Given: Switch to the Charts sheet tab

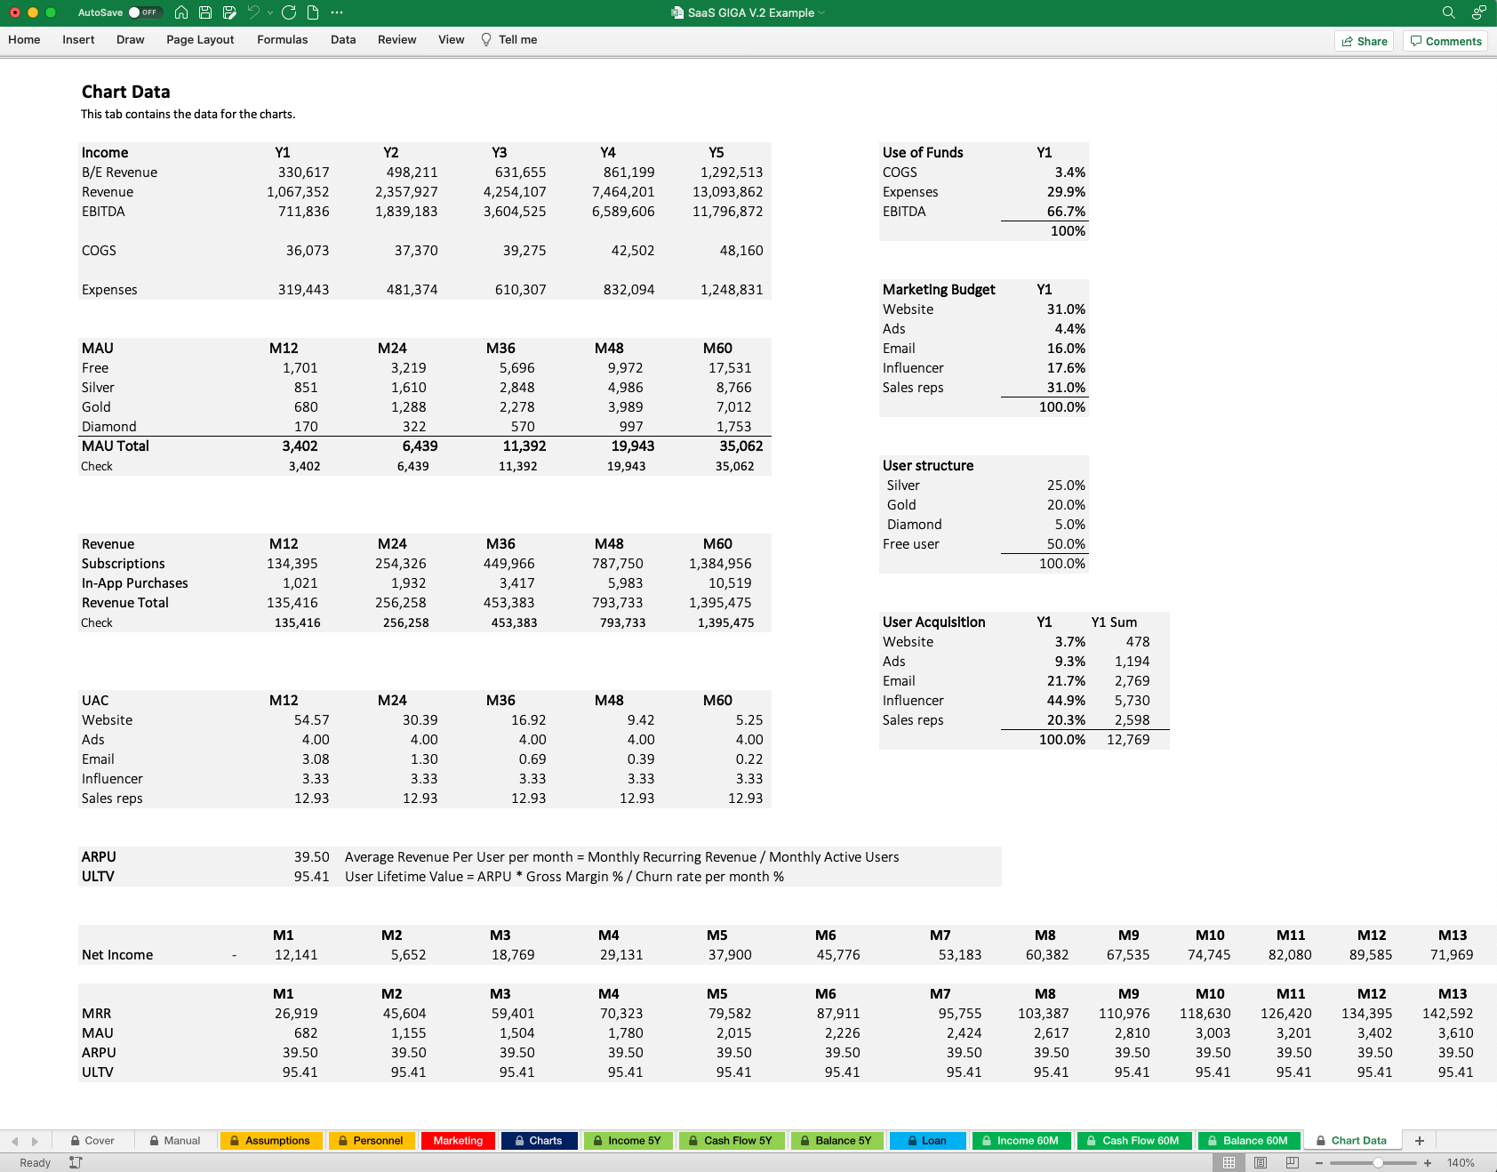Looking at the screenshot, I should click(x=539, y=1141).
